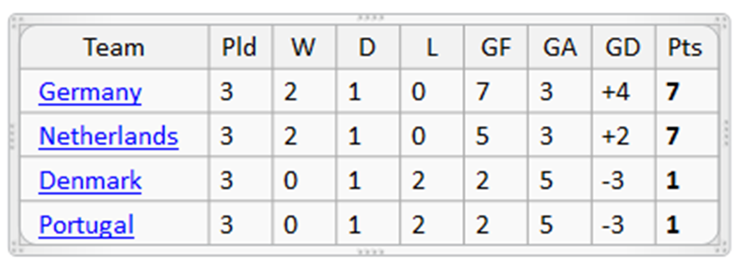
Task: Click the D column header cell
Action: [x=367, y=48]
